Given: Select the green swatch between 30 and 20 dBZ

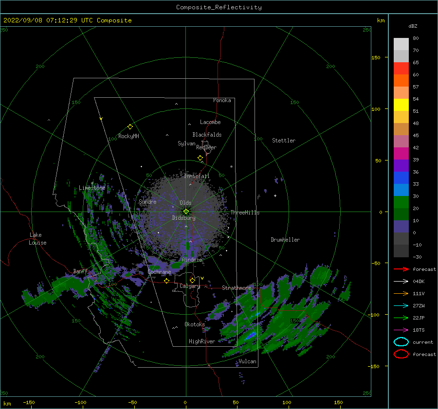Looking at the screenshot, I should pyautogui.click(x=401, y=202).
